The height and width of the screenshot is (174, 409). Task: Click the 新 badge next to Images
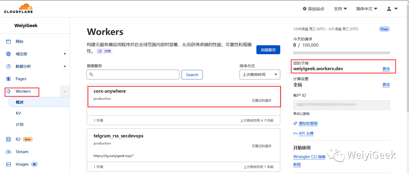click(34, 164)
